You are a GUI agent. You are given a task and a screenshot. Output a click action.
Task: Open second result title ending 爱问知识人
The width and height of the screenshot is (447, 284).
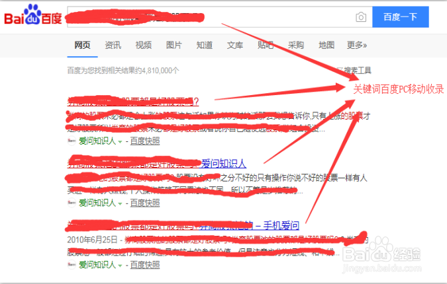157,163
